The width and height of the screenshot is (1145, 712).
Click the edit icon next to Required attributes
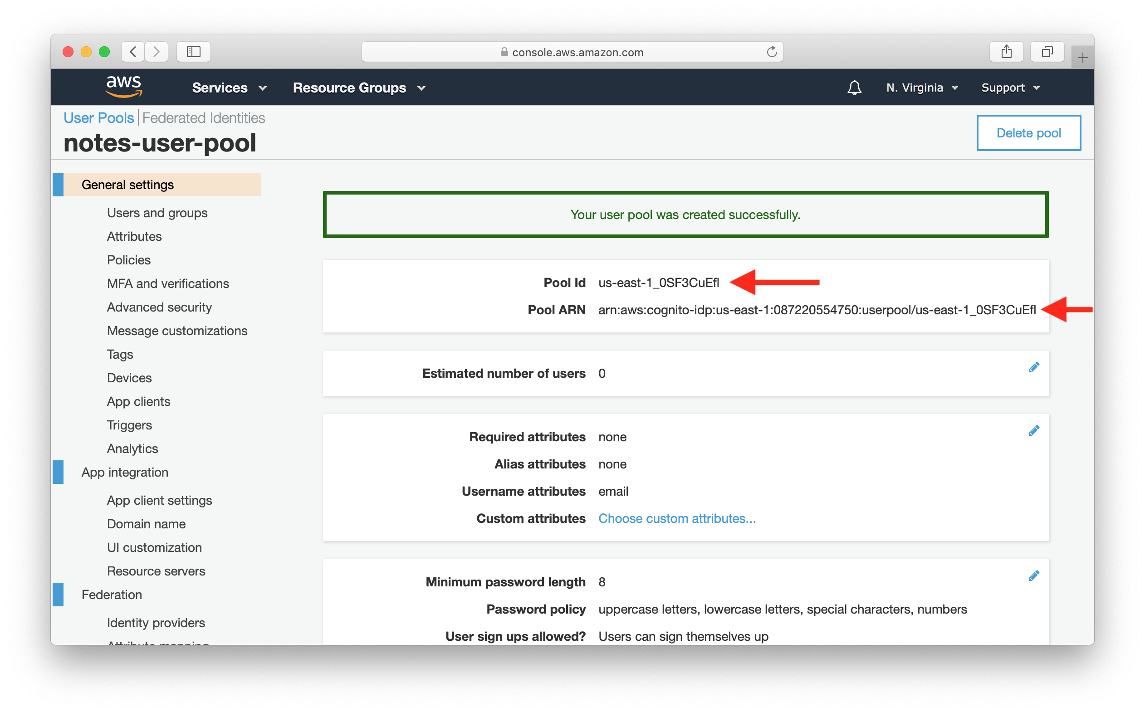click(1036, 431)
